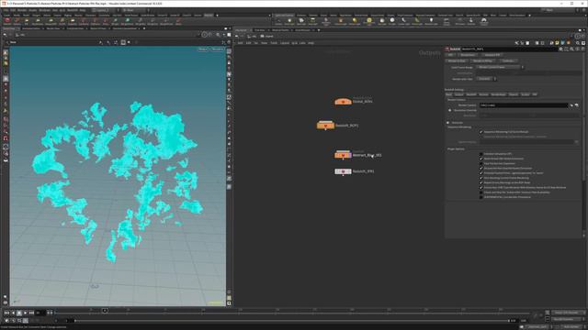Click the Render to MPlay button
Image resolution: width=588 pixels, height=330 pixels.
coord(482,60)
